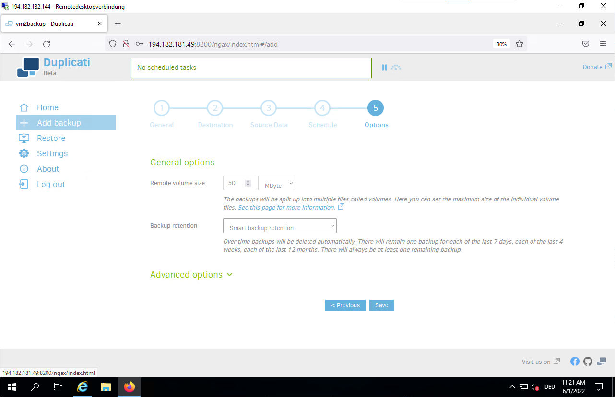Click the remote volume size number field
This screenshot has width=615, height=397.
click(x=239, y=183)
